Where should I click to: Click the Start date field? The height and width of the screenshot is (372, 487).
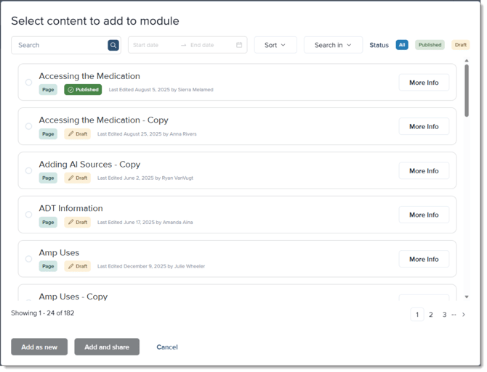(x=154, y=45)
